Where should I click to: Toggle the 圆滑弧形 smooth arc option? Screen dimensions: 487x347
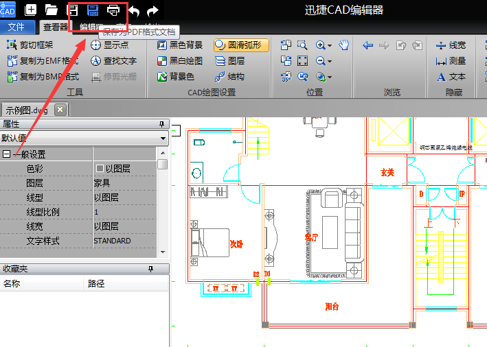(237, 45)
